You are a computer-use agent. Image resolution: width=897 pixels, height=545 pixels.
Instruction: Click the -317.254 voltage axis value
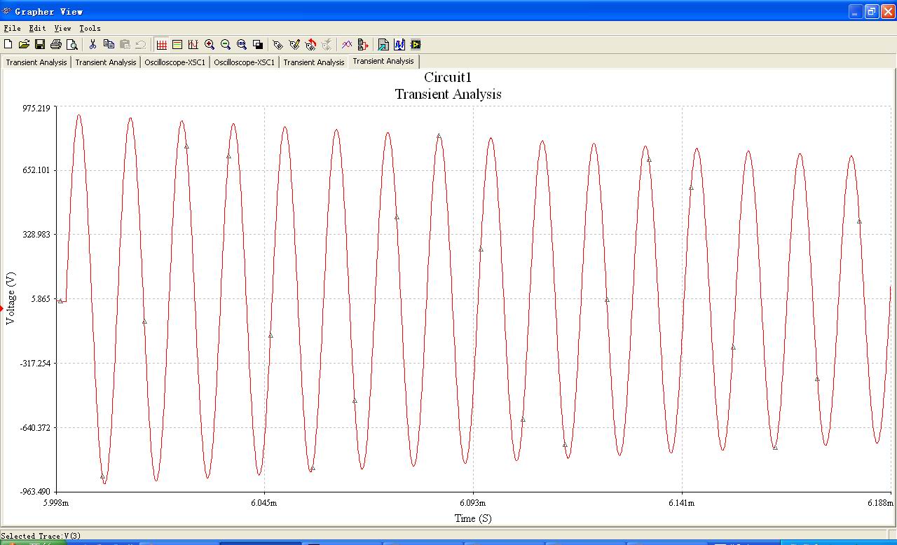[35, 363]
